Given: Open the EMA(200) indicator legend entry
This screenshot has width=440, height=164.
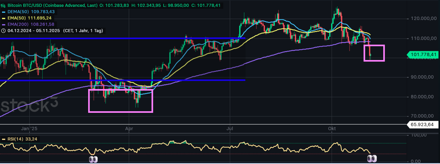Looking at the screenshot, I should coord(31,24).
